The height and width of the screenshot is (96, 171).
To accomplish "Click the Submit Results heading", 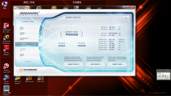I will [x=73, y=18].
